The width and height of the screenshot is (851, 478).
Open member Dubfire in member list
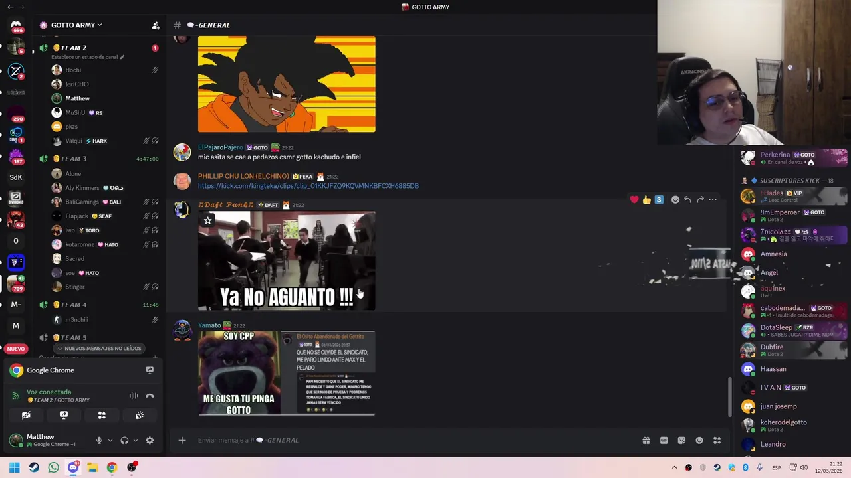click(795, 350)
